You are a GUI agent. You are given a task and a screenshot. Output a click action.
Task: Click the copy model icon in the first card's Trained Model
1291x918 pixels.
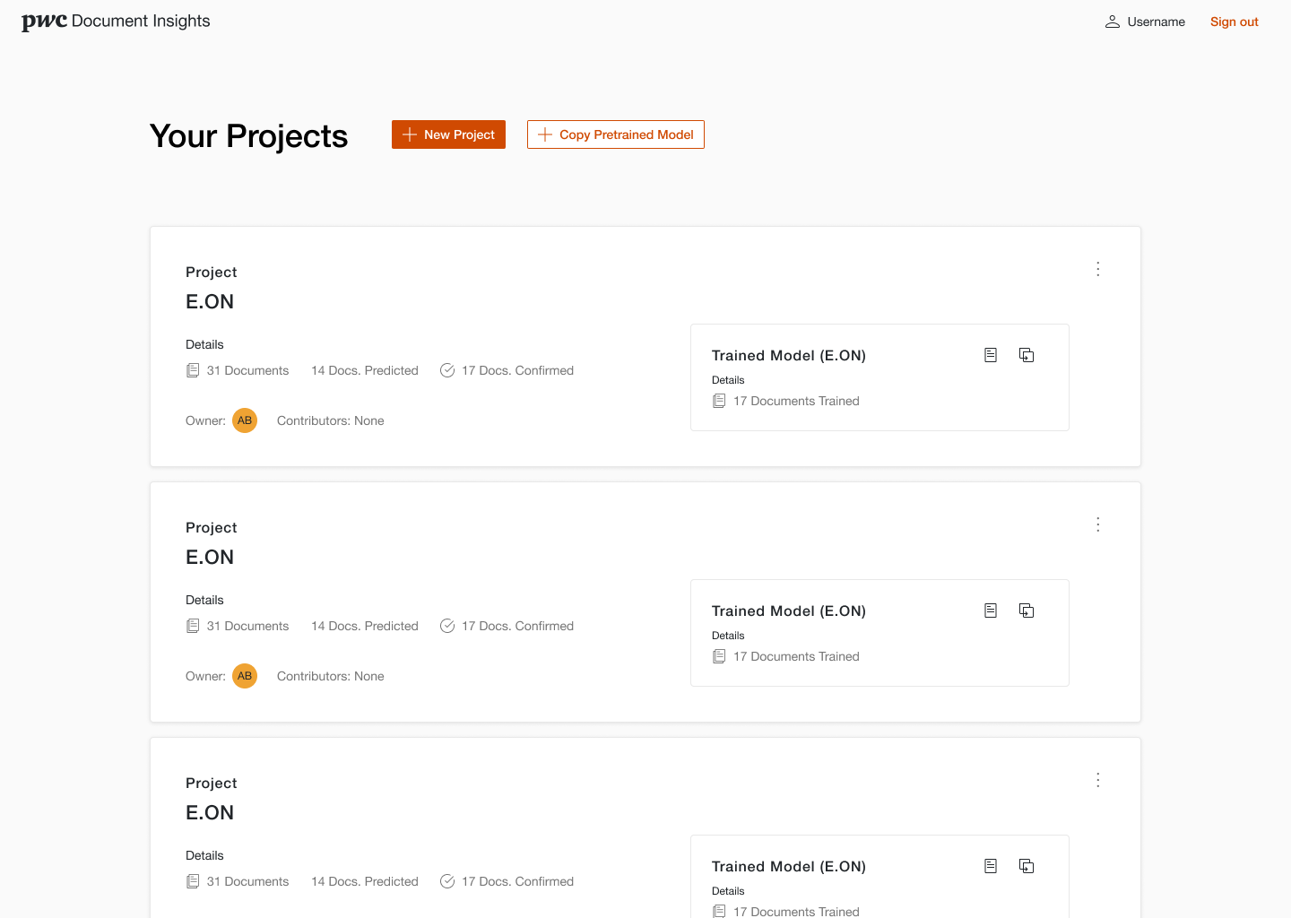pyautogui.click(x=1027, y=355)
